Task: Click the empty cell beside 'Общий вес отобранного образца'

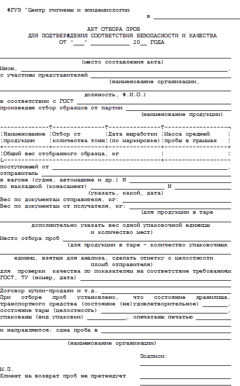Action: click(x=196, y=154)
